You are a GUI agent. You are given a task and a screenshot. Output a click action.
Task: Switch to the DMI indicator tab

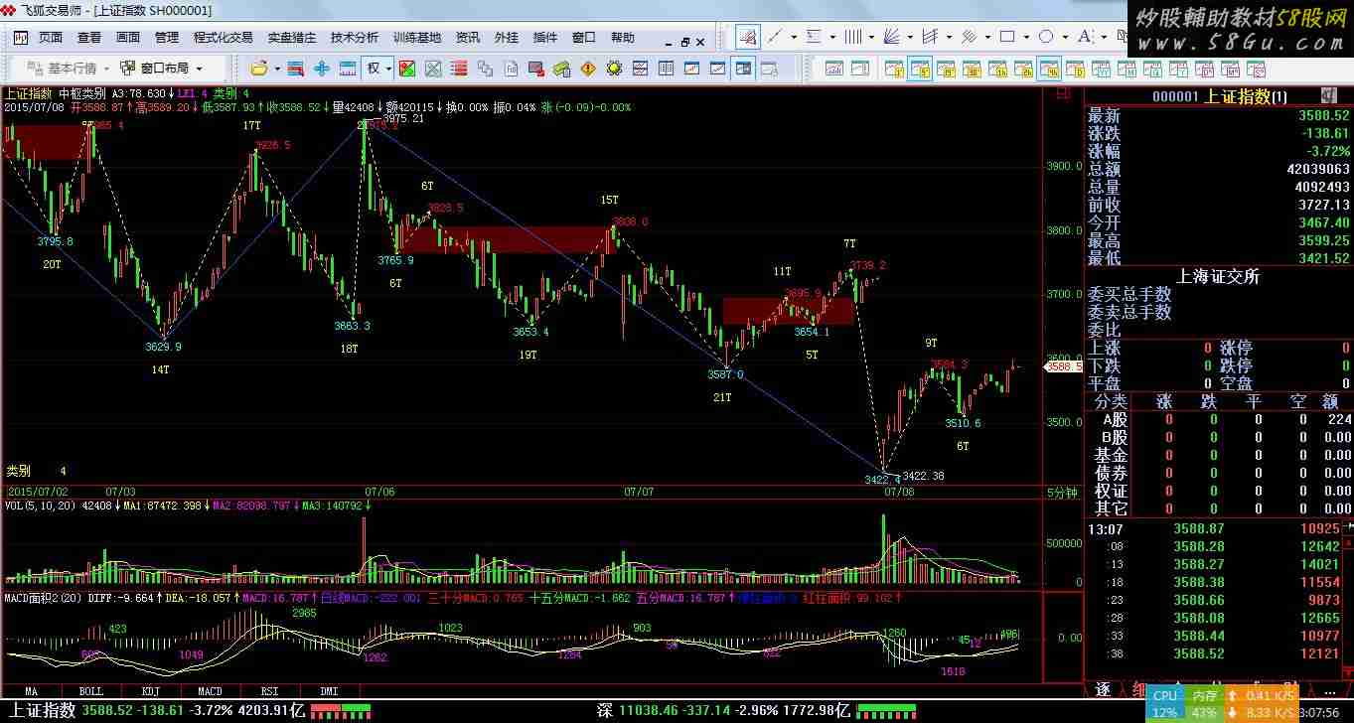tap(329, 690)
